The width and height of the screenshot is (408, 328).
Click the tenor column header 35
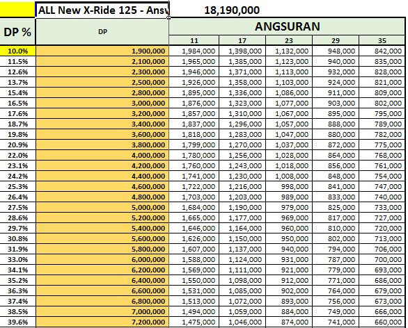382,40
